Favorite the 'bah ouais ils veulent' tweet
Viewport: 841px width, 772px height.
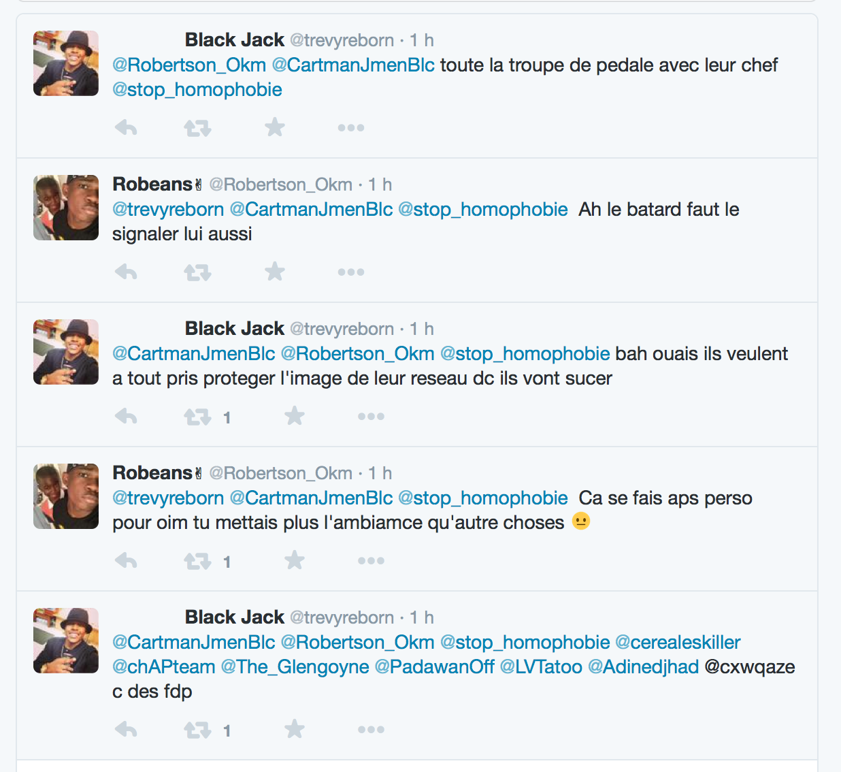tap(295, 416)
